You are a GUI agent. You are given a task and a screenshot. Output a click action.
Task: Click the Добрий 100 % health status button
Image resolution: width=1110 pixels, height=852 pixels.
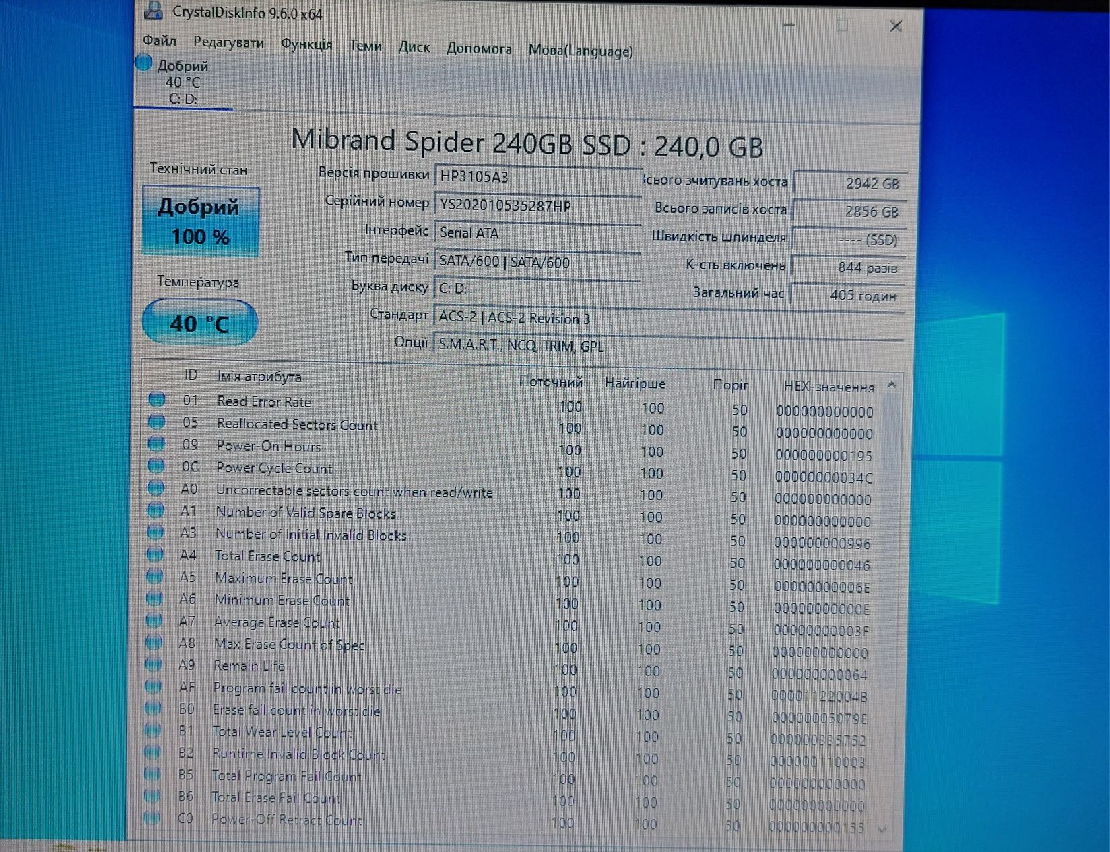click(201, 221)
